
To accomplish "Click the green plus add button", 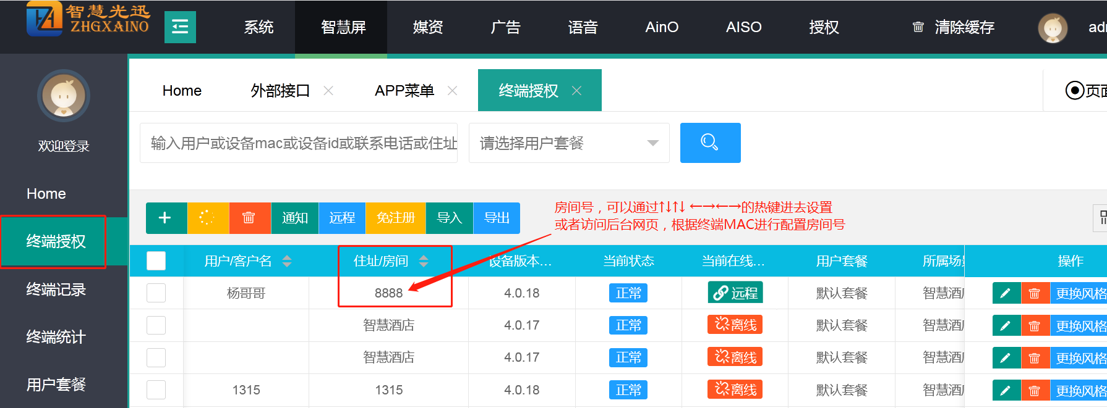I will pos(165,218).
